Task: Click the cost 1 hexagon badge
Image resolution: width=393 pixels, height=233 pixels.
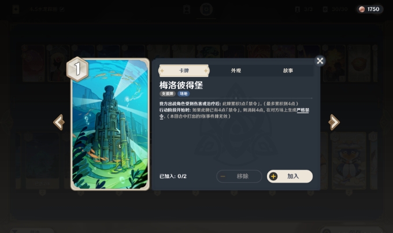Action: tap(77, 69)
